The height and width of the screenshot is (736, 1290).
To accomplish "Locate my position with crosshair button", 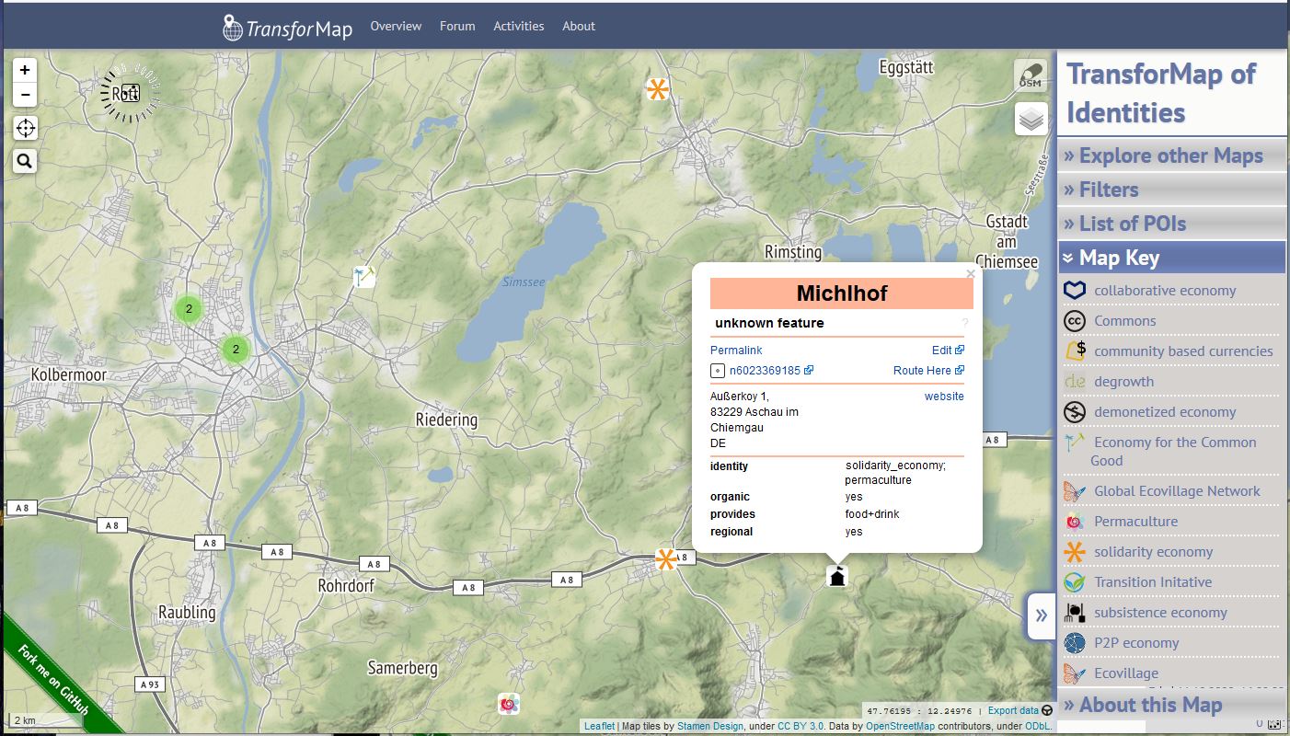I will click(x=25, y=128).
